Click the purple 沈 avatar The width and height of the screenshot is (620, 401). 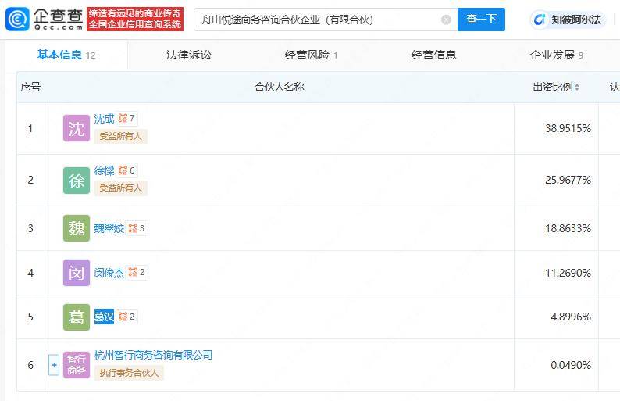tap(77, 129)
